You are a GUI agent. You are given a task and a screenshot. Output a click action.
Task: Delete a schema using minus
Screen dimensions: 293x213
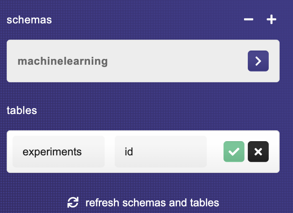[249, 19]
